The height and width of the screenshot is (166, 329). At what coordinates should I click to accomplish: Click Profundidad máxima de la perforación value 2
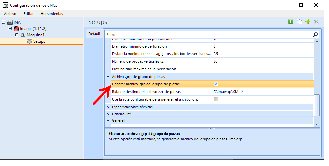pyautogui.click(x=214, y=69)
